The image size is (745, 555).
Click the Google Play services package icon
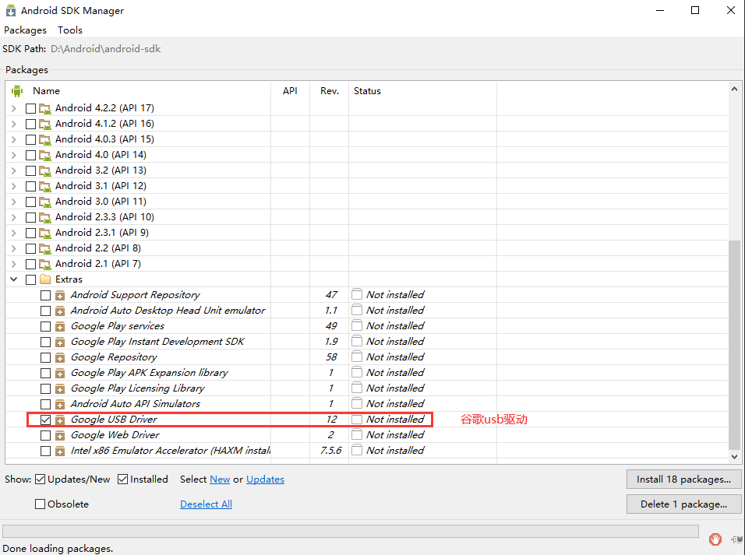click(x=60, y=327)
